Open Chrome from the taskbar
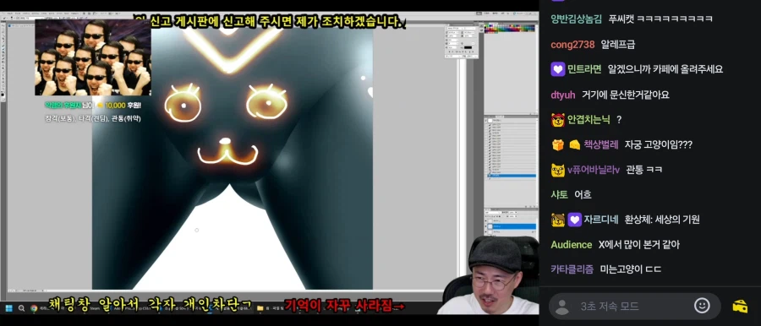761x326 pixels. coord(34,308)
